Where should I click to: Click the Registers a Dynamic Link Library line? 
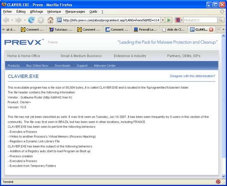pyautogui.click(x=34, y=141)
